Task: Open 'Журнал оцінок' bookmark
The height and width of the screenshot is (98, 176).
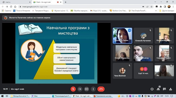Action: click(60, 11)
